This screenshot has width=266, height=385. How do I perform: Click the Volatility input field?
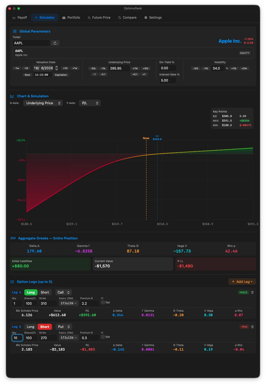[x=218, y=68]
